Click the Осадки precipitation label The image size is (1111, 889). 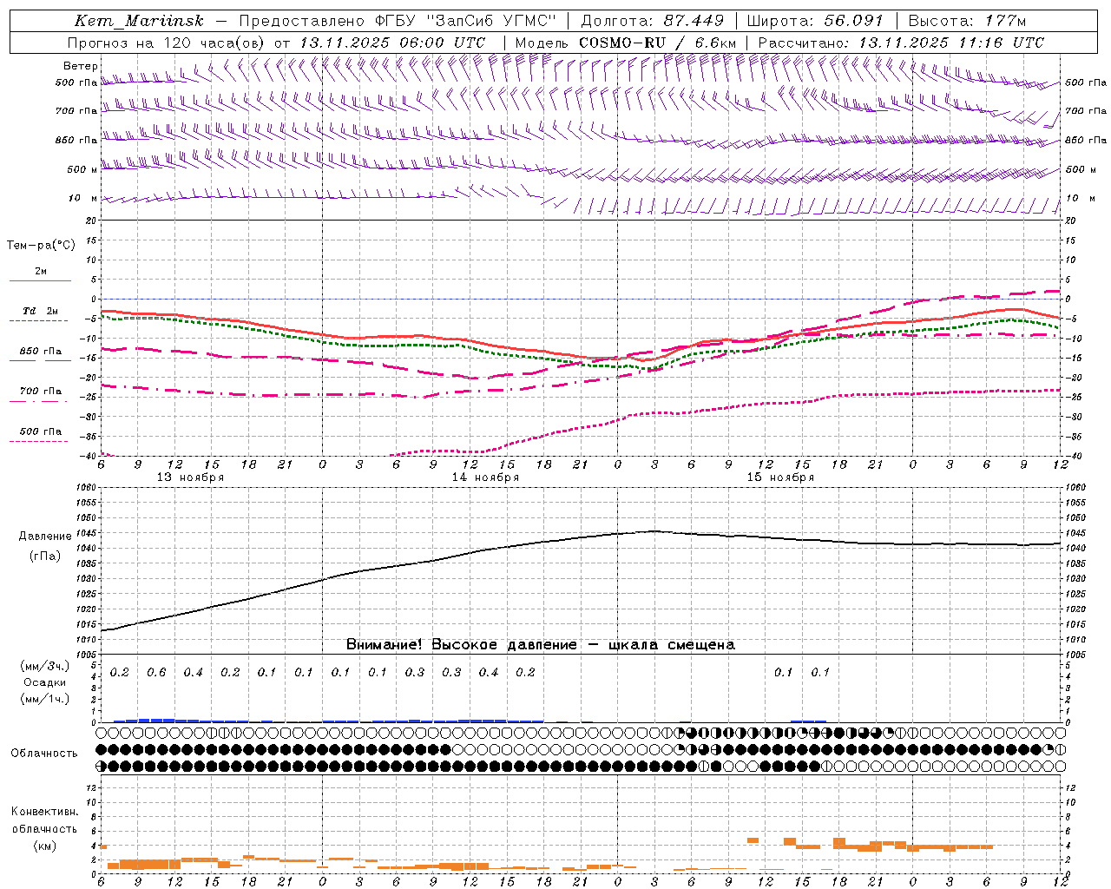(44, 682)
